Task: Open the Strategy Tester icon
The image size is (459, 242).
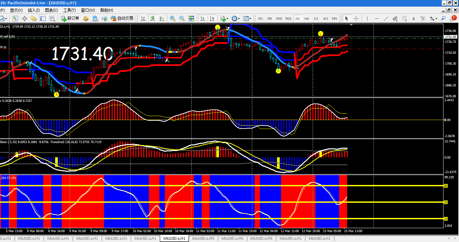Action: pos(52,18)
